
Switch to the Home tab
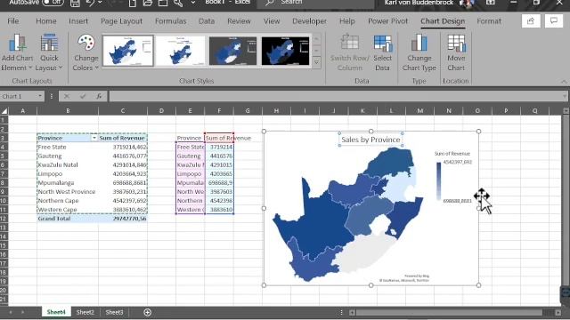click(45, 21)
